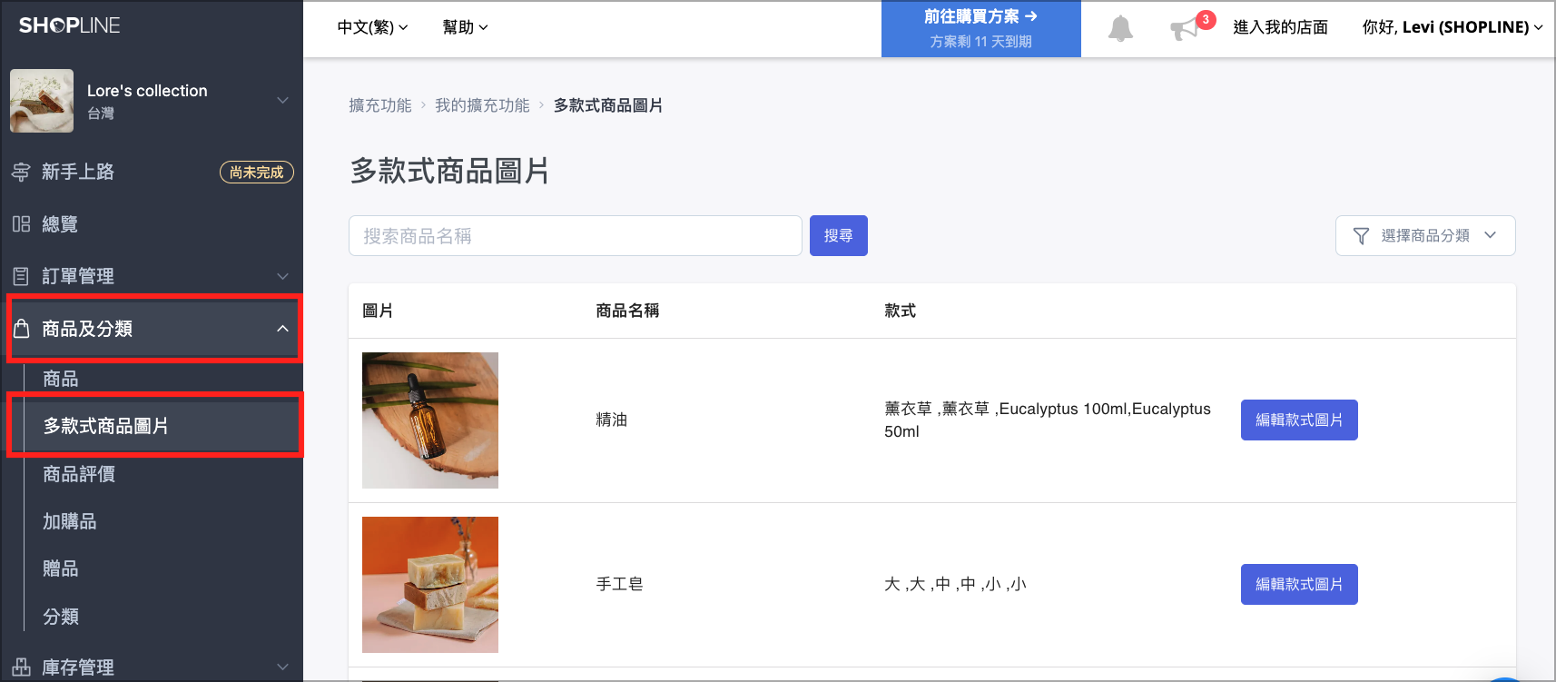Click 編輯款式圖片 for 手工皂

pos(1299,584)
